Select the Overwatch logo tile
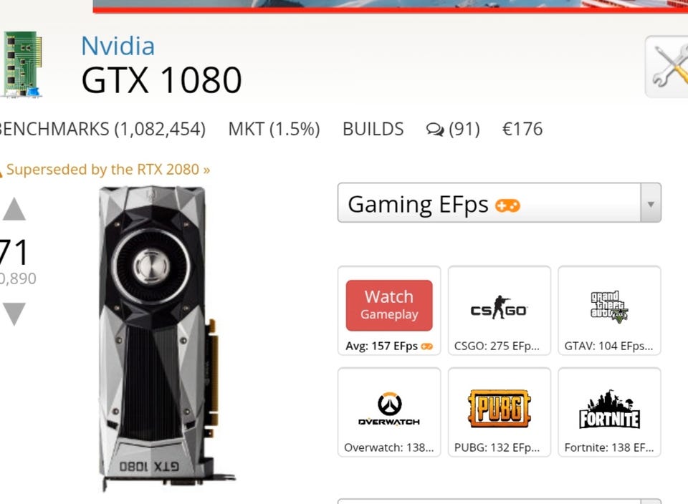The width and height of the screenshot is (688, 504). 389,412
